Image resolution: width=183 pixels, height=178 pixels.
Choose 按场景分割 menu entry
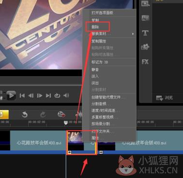[103, 124]
